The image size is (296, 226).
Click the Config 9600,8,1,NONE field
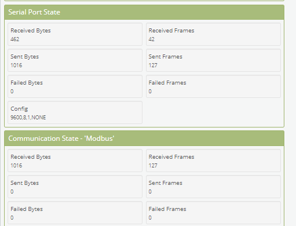[x=75, y=112]
